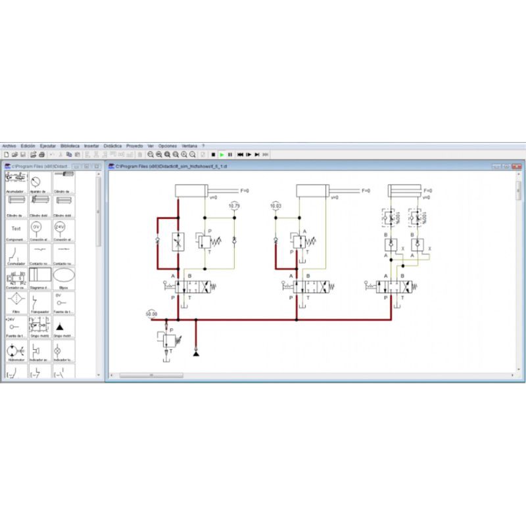Pick the Acumulador component from the library
Screen dimensions: 526x526
(16, 183)
